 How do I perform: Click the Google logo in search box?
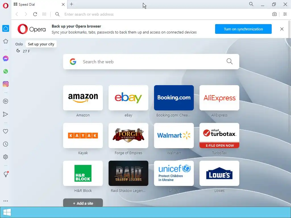coord(73,62)
